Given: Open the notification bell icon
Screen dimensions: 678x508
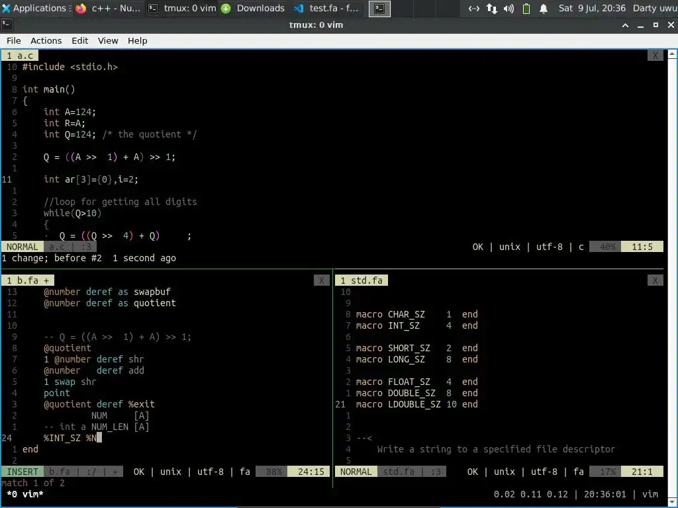Looking at the screenshot, I should point(544,8).
